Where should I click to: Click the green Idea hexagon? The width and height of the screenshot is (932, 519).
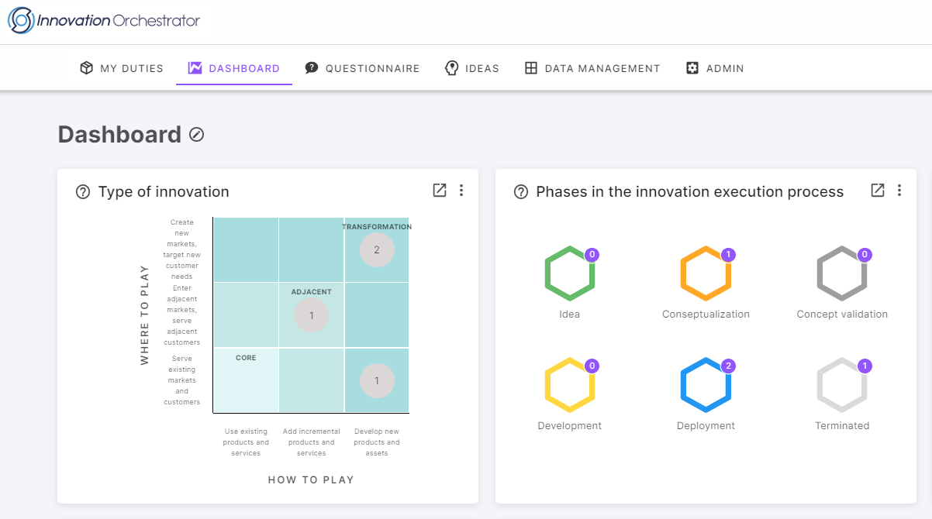point(570,273)
